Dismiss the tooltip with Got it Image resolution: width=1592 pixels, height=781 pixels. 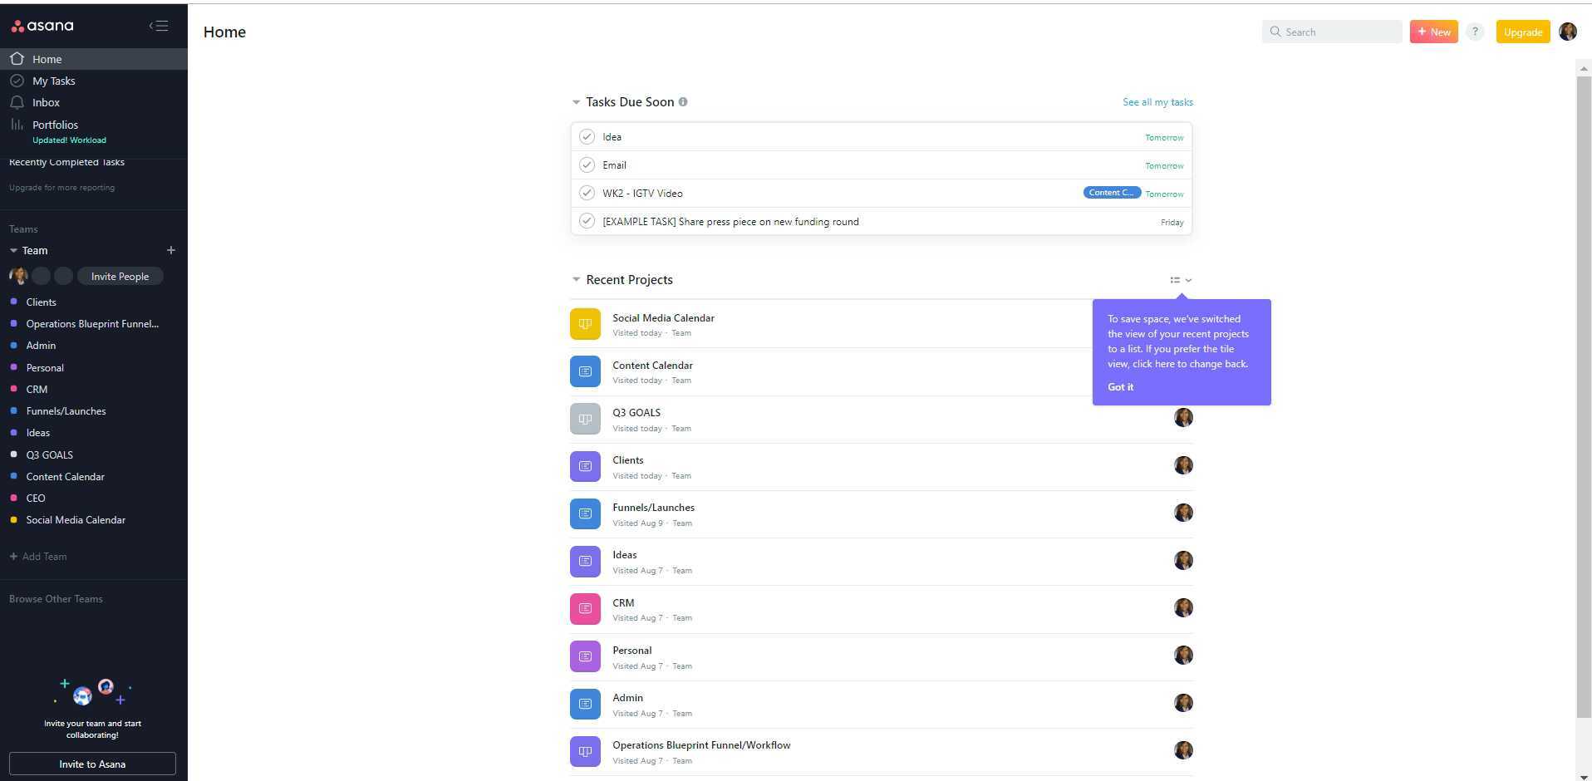click(1120, 387)
